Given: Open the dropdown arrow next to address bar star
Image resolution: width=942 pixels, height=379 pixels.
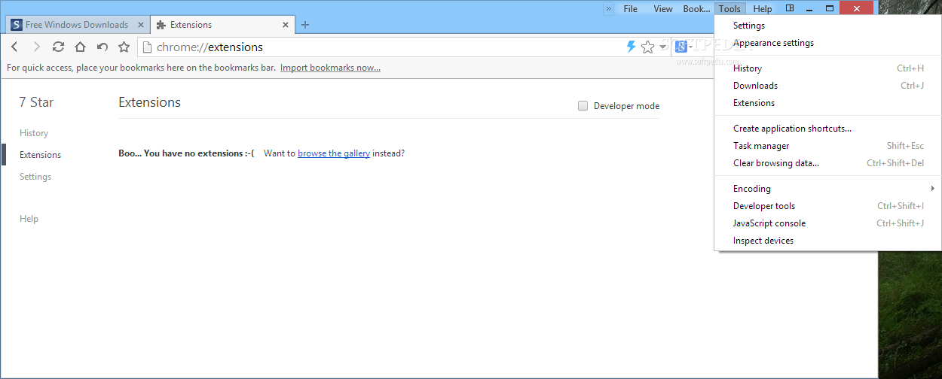Looking at the screenshot, I should point(663,47).
